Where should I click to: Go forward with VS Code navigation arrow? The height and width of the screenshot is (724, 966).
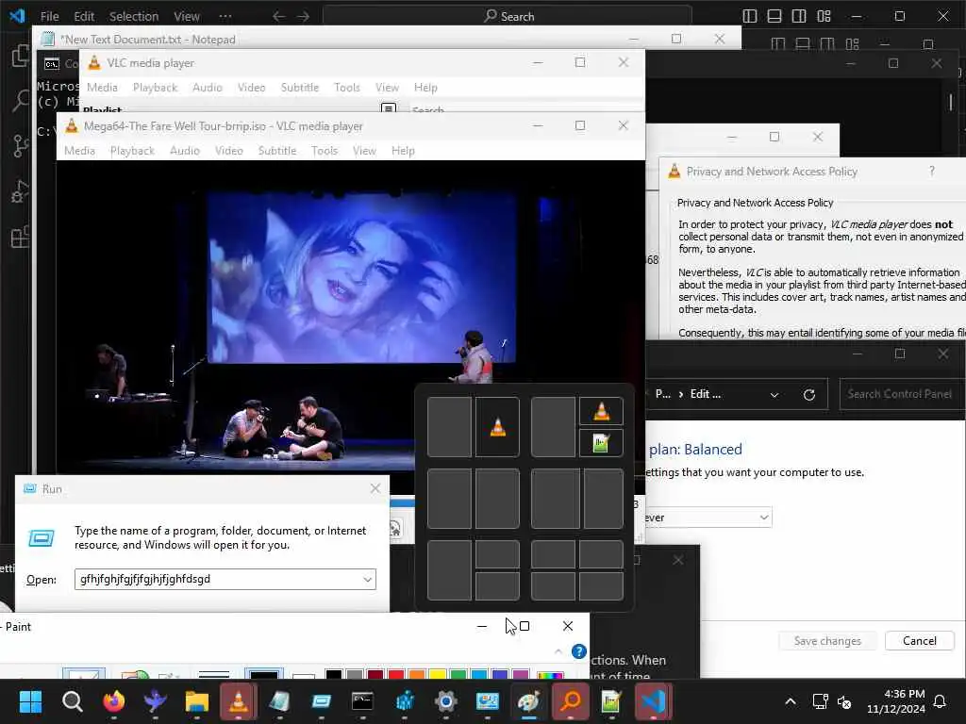(x=303, y=17)
